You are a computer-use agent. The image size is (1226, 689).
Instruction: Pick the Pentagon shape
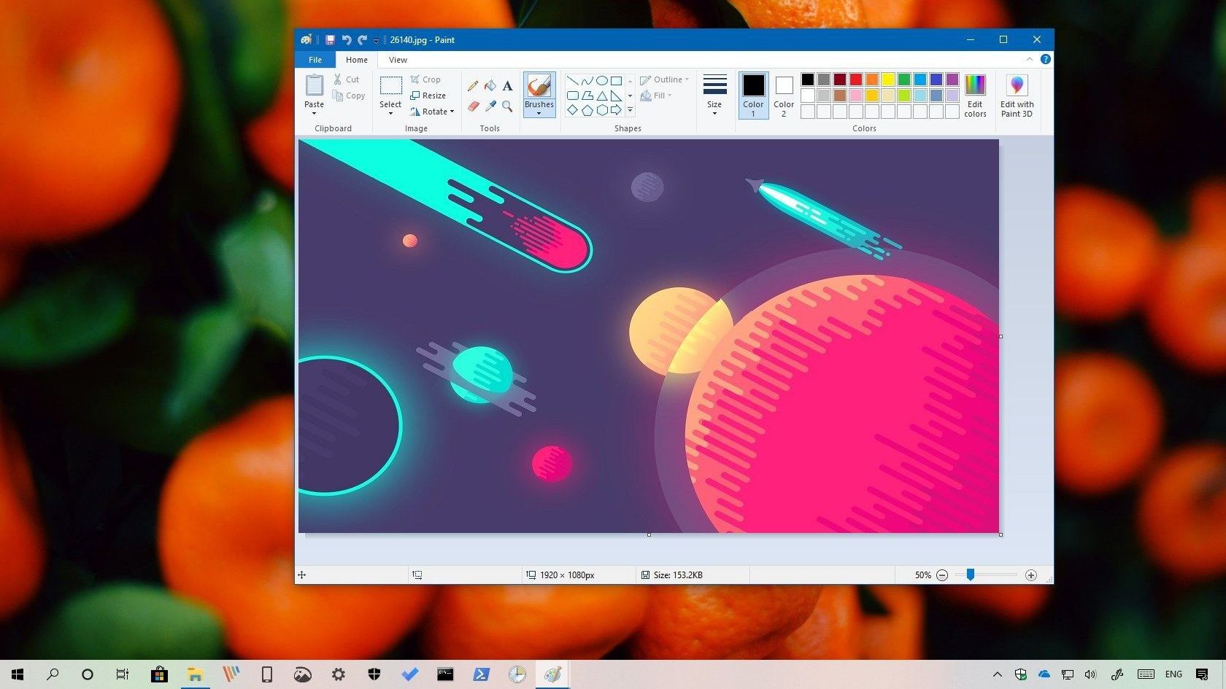tap(587, 110)
